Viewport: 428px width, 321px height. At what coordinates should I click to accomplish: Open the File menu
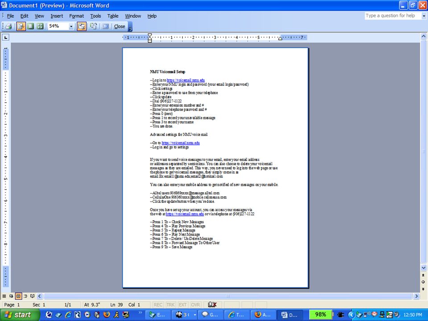(10, 16)
